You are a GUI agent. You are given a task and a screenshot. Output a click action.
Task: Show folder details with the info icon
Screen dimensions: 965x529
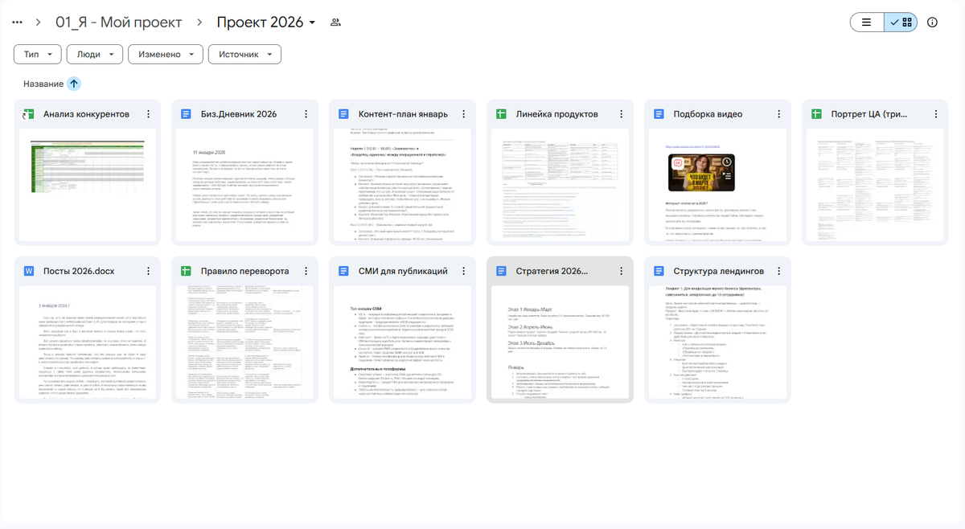tap(933, 23)
